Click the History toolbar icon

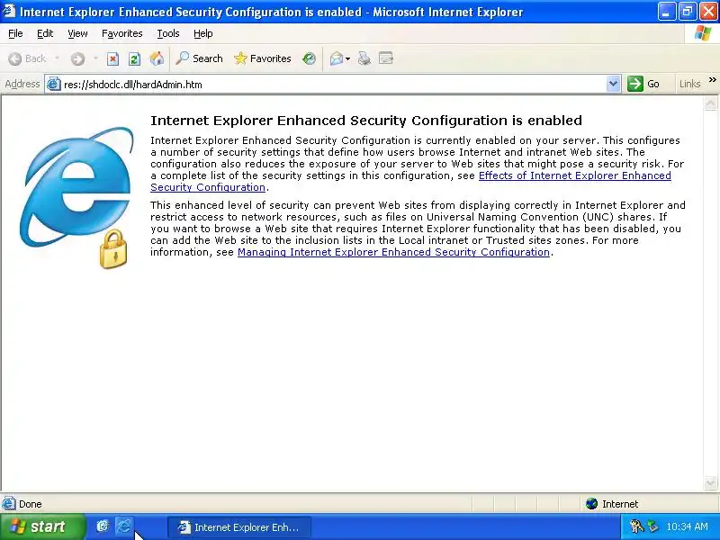309,58
